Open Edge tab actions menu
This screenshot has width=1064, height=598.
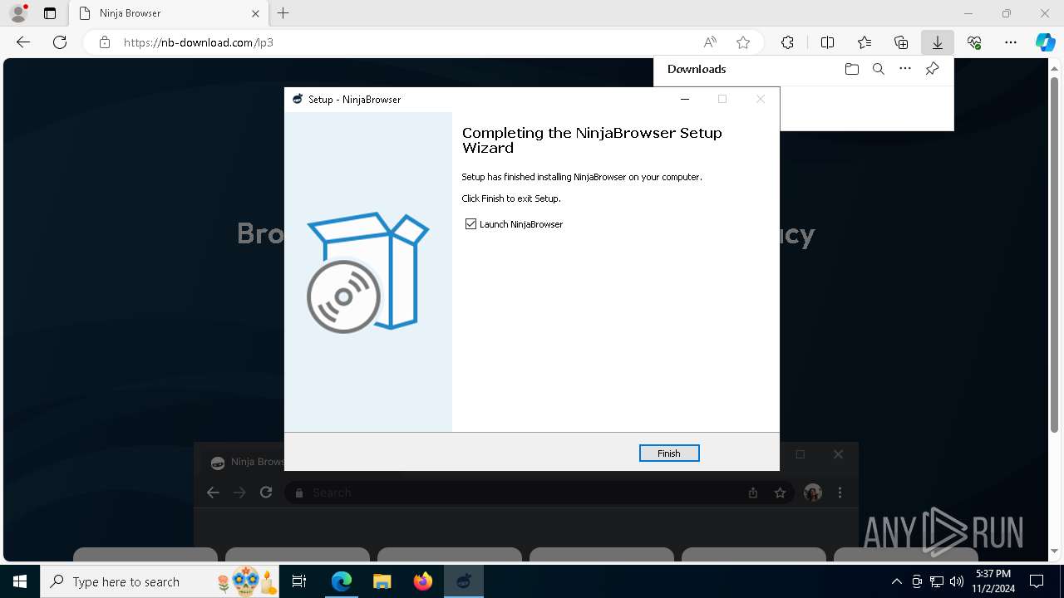[x=50, y=13]
